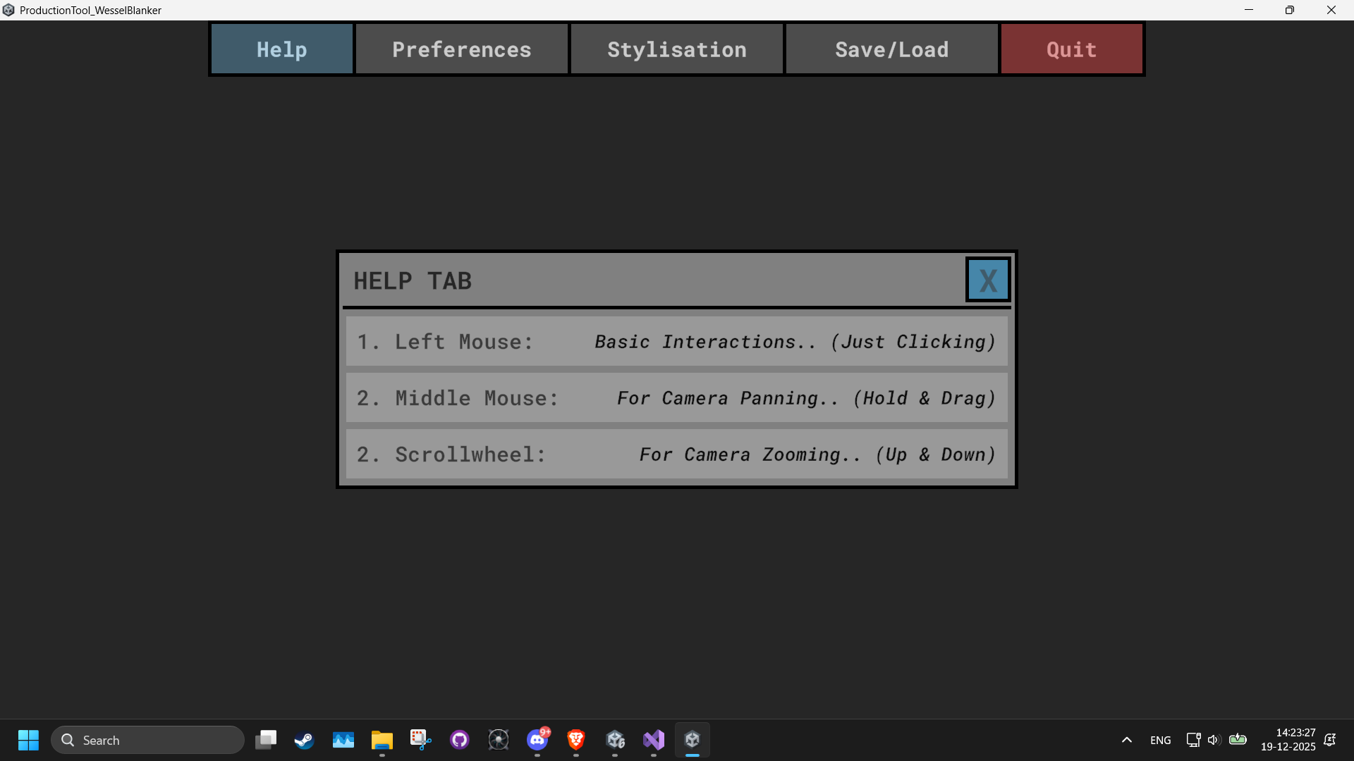The image size is (1354, 761).
Task: Open Brave browser taskbar icon
Action: click(x=576, y=740)
